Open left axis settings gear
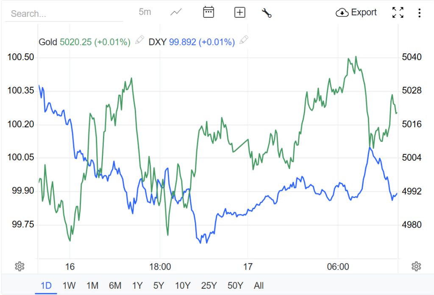 click(x=19, y=266)
